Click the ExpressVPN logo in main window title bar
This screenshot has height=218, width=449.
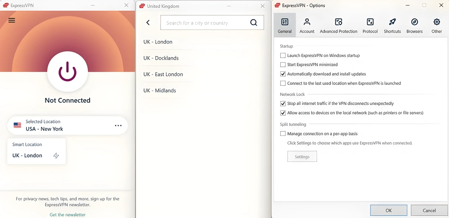pyautogui.click(x=5, y=5)
